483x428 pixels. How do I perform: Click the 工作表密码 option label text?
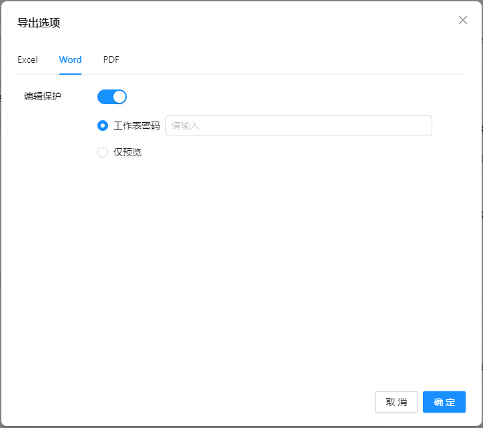137,126
